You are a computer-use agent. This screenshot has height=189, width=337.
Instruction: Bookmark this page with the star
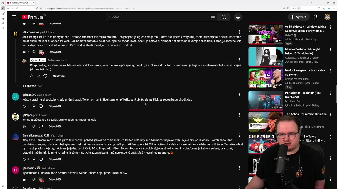(x=299, y=8)
